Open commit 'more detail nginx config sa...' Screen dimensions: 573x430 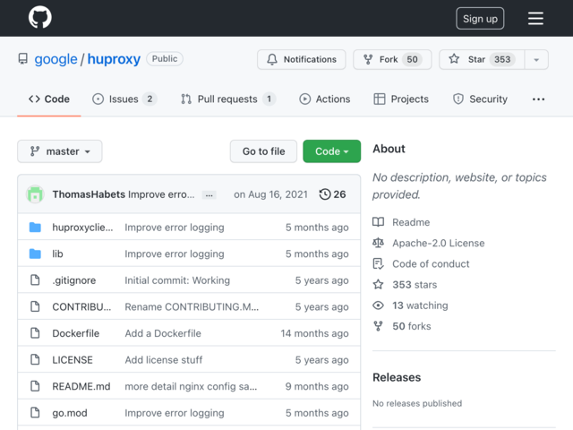coord(191,386)
